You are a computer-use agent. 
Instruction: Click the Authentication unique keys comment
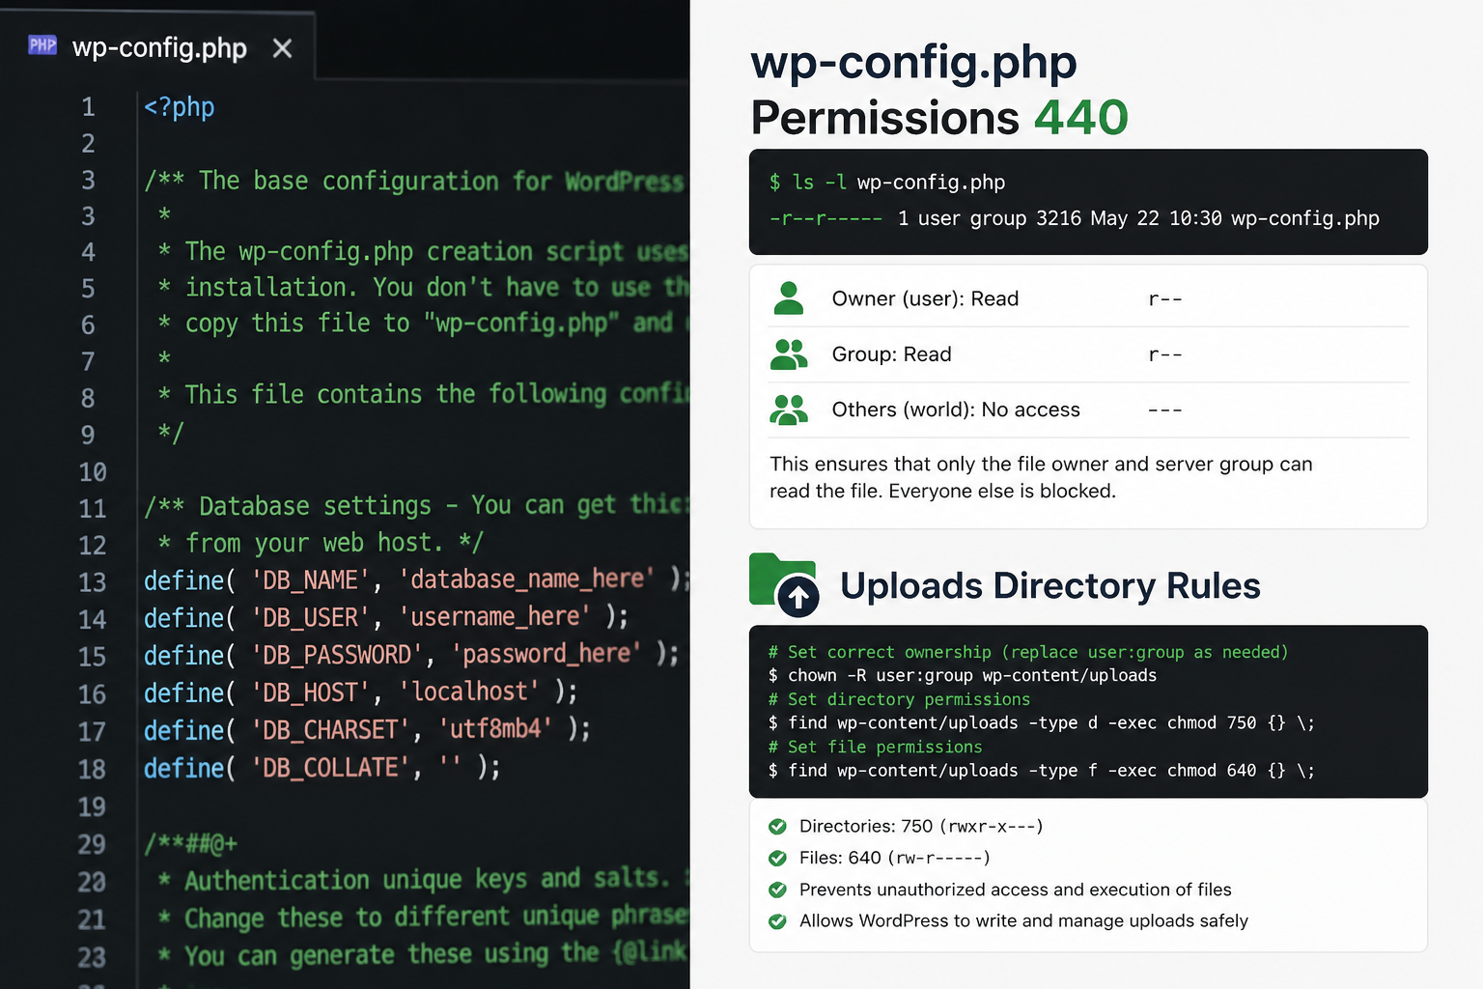(x=423, y=880)
